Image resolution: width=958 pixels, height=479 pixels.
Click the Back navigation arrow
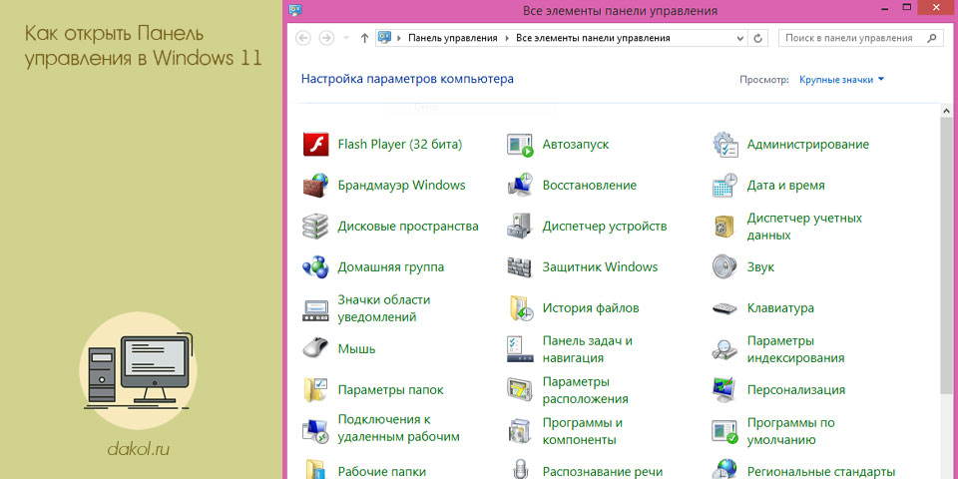point(303,38)
